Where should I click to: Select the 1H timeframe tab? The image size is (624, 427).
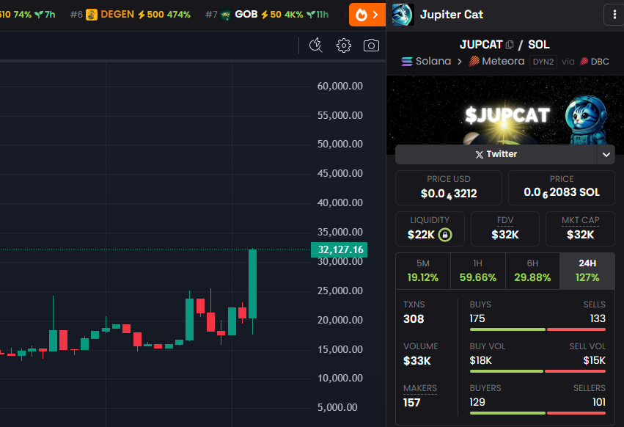pyautogui.click(x=478, y=271)
